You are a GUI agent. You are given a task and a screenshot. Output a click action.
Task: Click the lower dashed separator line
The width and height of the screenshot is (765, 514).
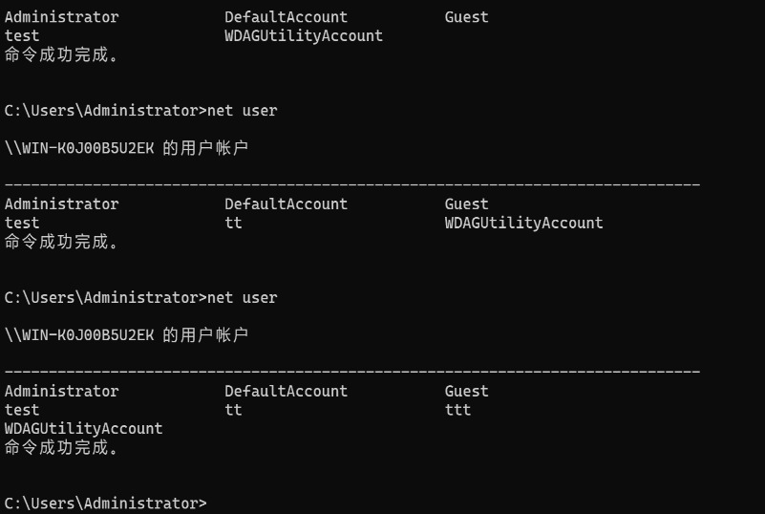352,370
